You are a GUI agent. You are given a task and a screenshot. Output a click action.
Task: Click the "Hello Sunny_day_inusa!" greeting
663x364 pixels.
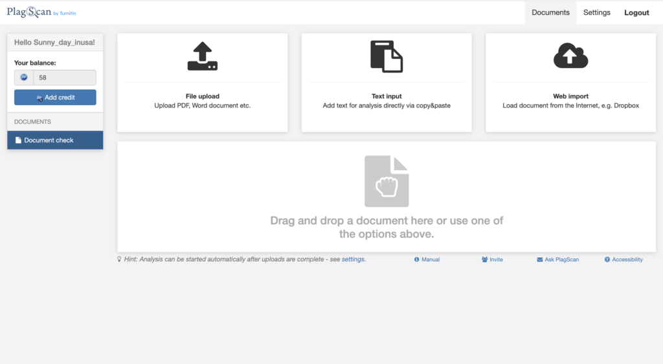(54, 42)
